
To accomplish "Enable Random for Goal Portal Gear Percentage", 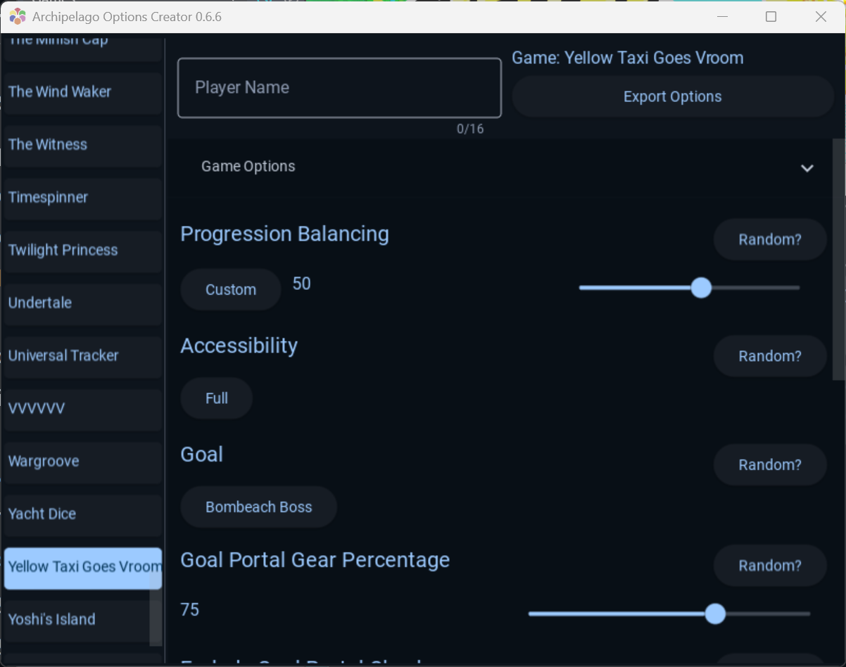I will 770,566.
